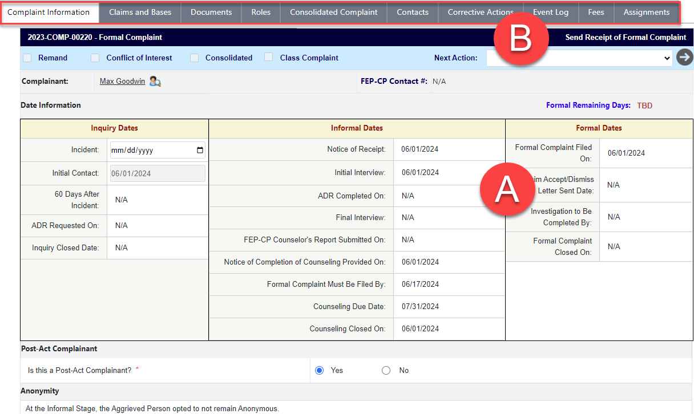Open the Claims and Bases tab
This screenshot has width=694, height=414.
[x=140, y=13]
